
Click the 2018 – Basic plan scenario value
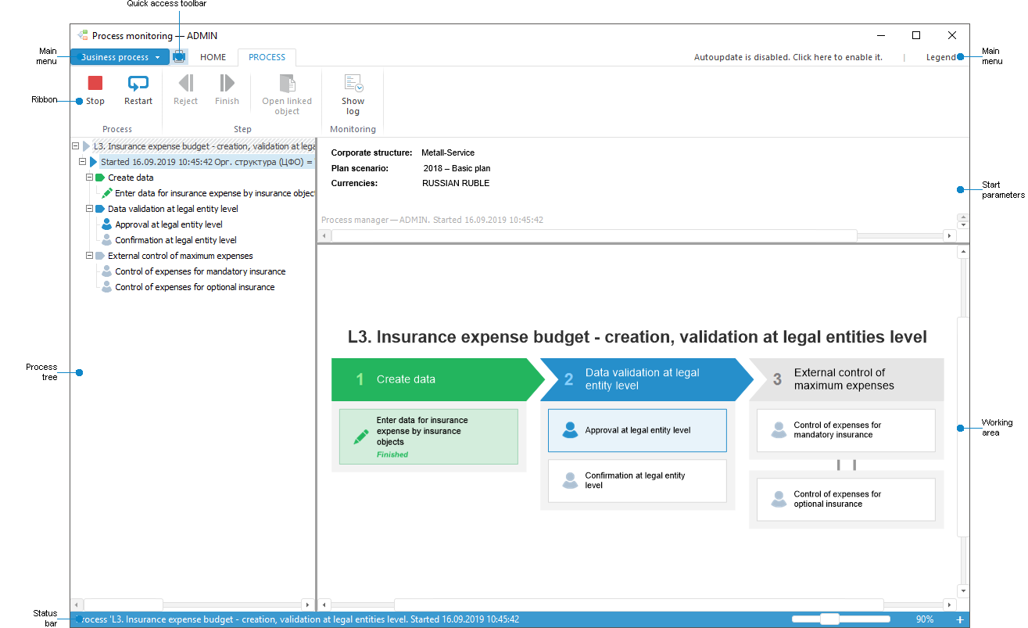click(x=457, y=168)
